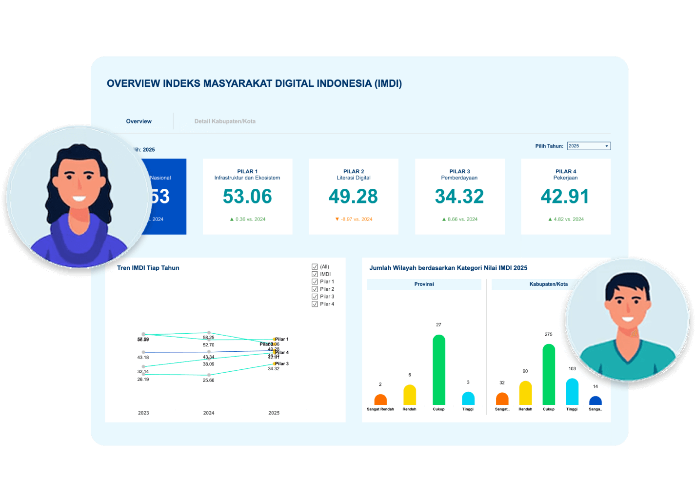Click the Pilar 2 Literasi Digital value 49.28
The image size is (695, 502).
tap(353, 197)
